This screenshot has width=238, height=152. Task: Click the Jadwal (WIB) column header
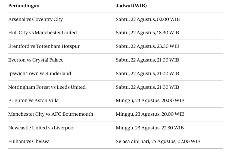pos(131,6)
